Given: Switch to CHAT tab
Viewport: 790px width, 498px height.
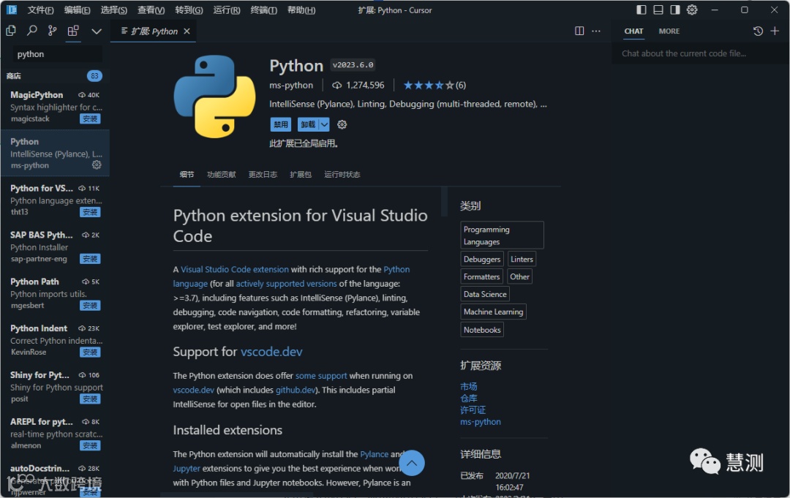Looking at the screenshot, I should [633, 31].
